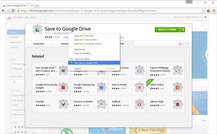
Task: Click the green share icon button
Action: (182, 30)
